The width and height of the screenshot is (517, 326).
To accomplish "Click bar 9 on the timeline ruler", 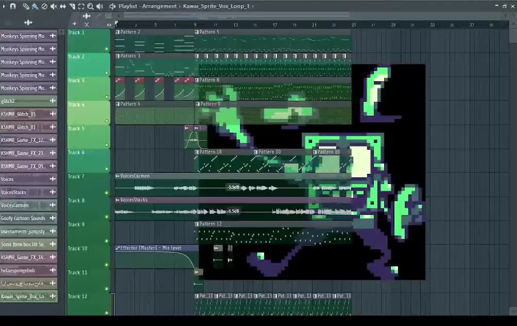I will pyautogui.click(x=195, y=25).
